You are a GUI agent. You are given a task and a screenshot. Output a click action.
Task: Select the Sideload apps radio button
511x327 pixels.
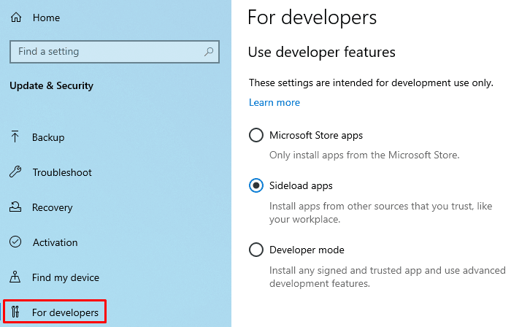(x=256, y=185)
